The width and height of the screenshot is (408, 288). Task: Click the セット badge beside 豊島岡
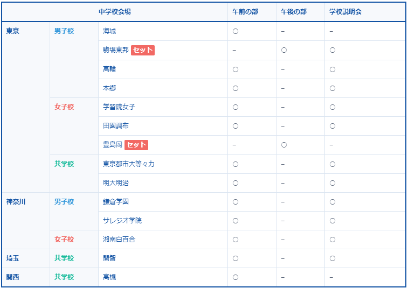pyautogui.click(x=136, y=145)
